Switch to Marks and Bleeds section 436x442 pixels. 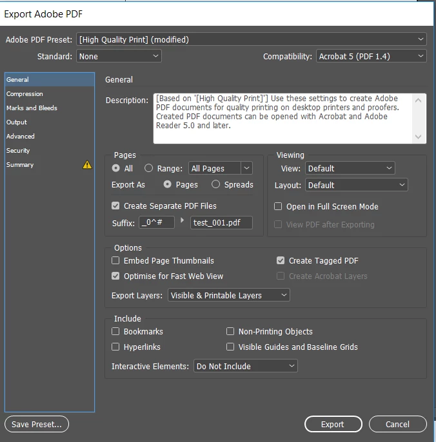point(50,108)
